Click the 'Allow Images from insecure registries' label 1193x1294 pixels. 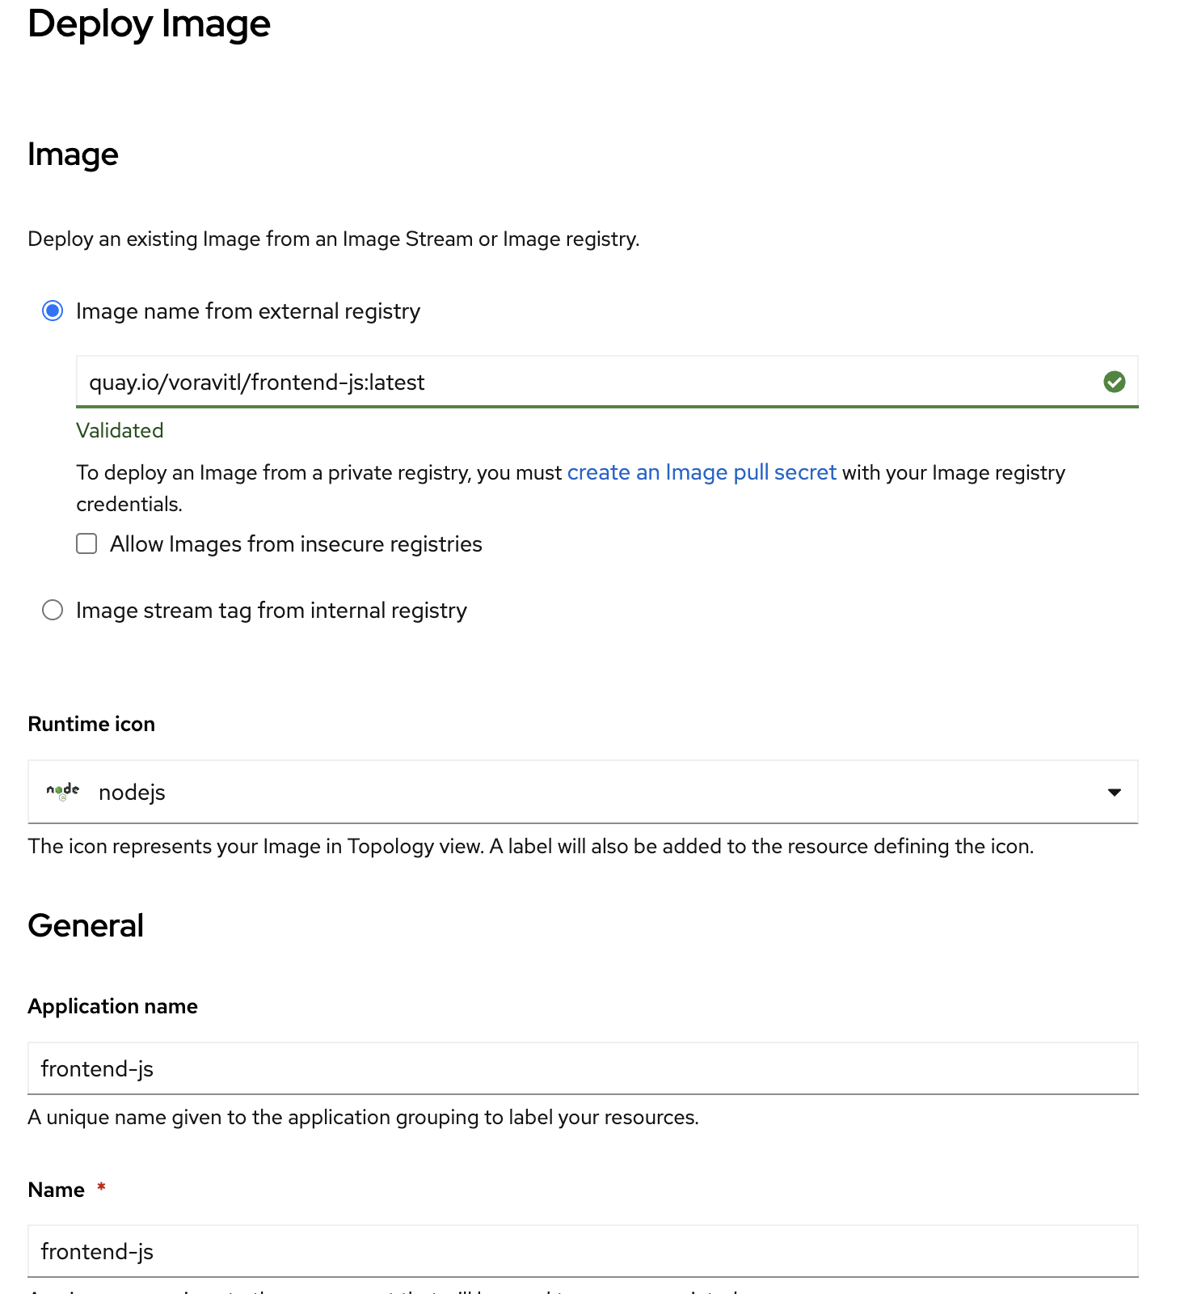click(x=296, y=544)
